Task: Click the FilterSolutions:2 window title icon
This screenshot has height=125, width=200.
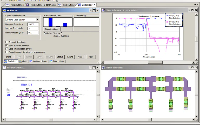Action: click(x=103, y=68)
